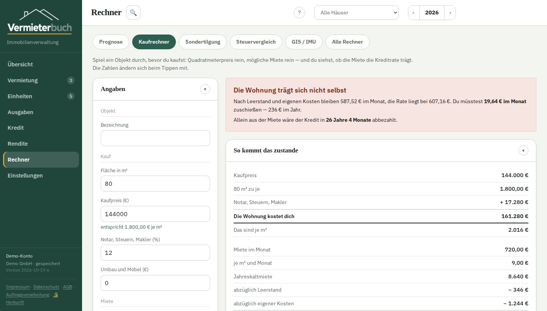Click the Vermieterbuch house logo
Image resolution: width=547 pixels, height=311 pixels.
pyautogui.click(x=40, y=22)
